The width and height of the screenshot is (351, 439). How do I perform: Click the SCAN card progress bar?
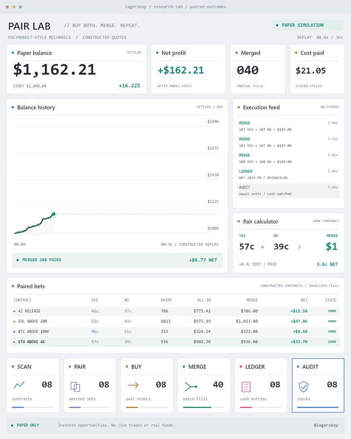pos(33,407)
